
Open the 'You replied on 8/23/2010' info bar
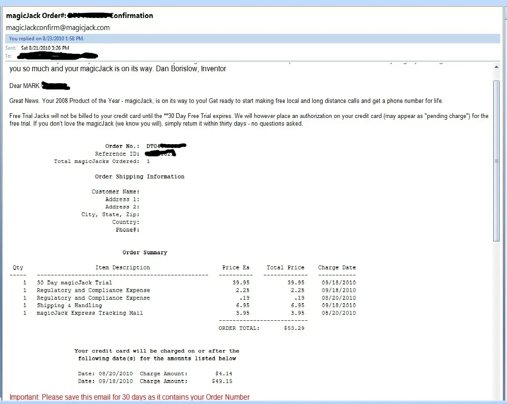[x=46, y=39]
